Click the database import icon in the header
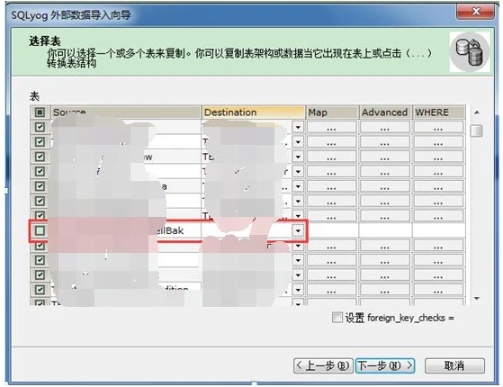503x387 pixels. pos(470,51)
